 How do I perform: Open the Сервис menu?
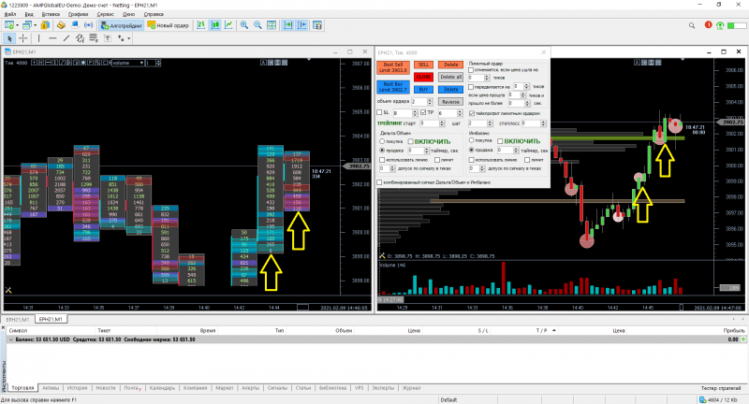[x=105, y=14]
